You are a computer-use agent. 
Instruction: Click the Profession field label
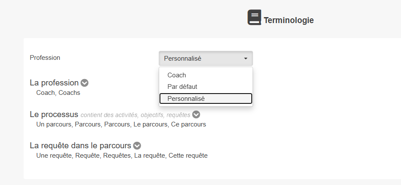45,58
